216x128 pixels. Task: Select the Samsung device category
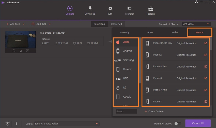126,60
